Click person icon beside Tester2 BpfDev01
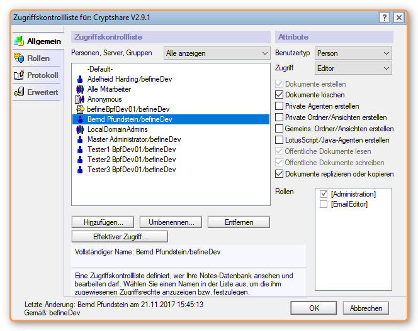 coord(80,160)
